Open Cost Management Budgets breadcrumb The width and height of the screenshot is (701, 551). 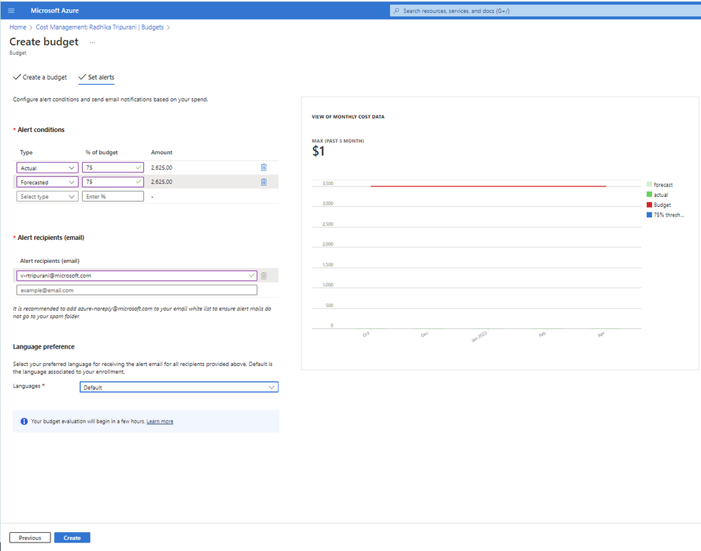coord(100,27)
